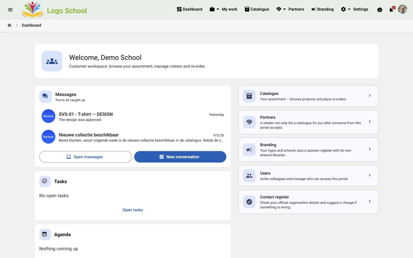The width and height of the screenshot is (413, 258).
Task: Expand the My work dropdown
Action: pyautogui.click(x=223, y=9)
